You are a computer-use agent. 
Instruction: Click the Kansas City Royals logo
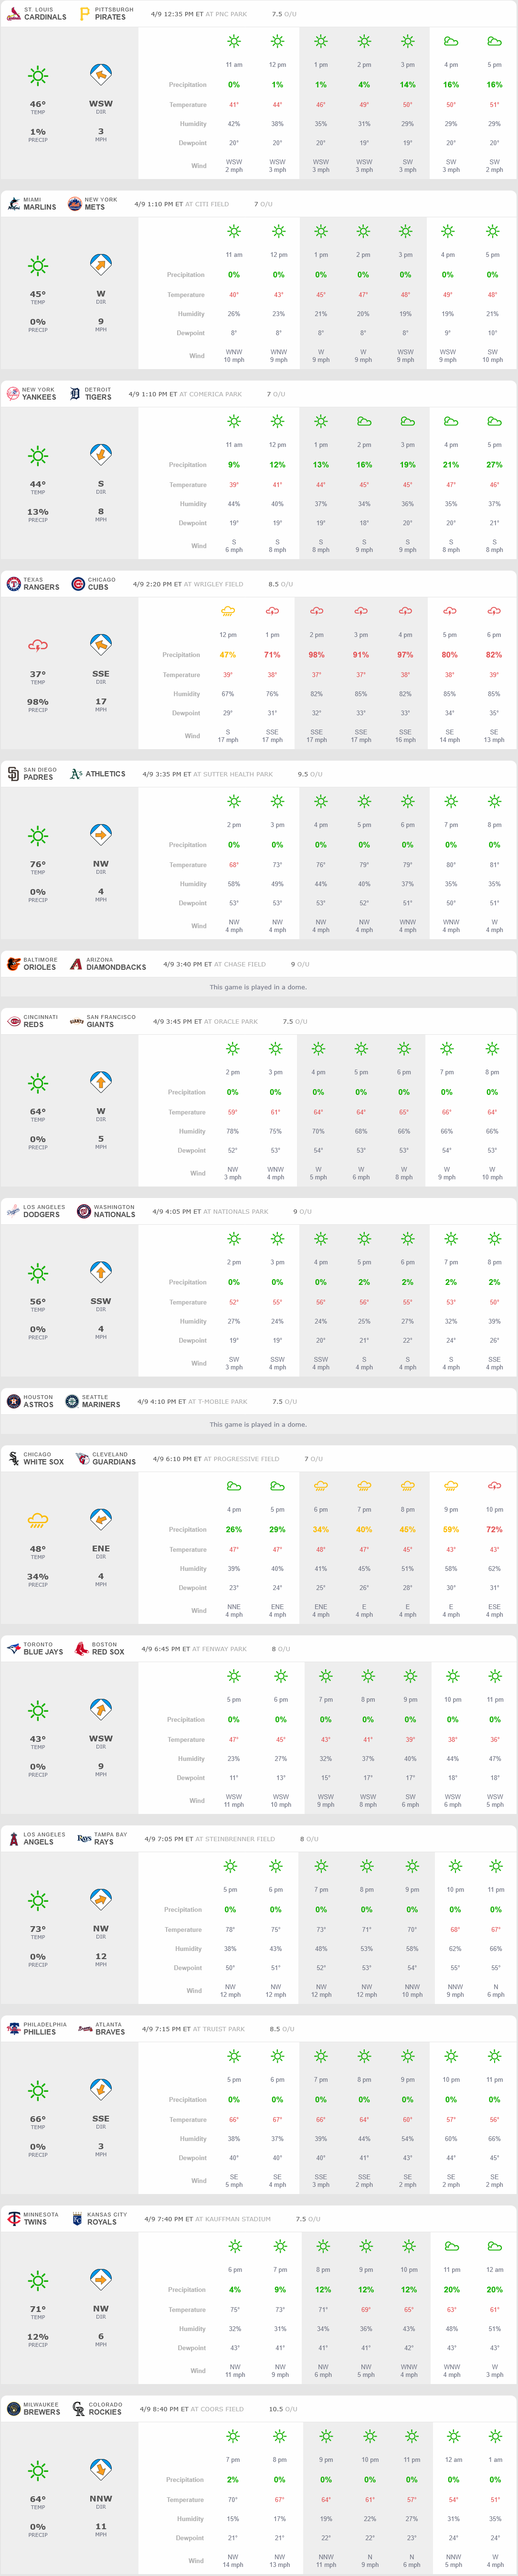coord(77,2218)
